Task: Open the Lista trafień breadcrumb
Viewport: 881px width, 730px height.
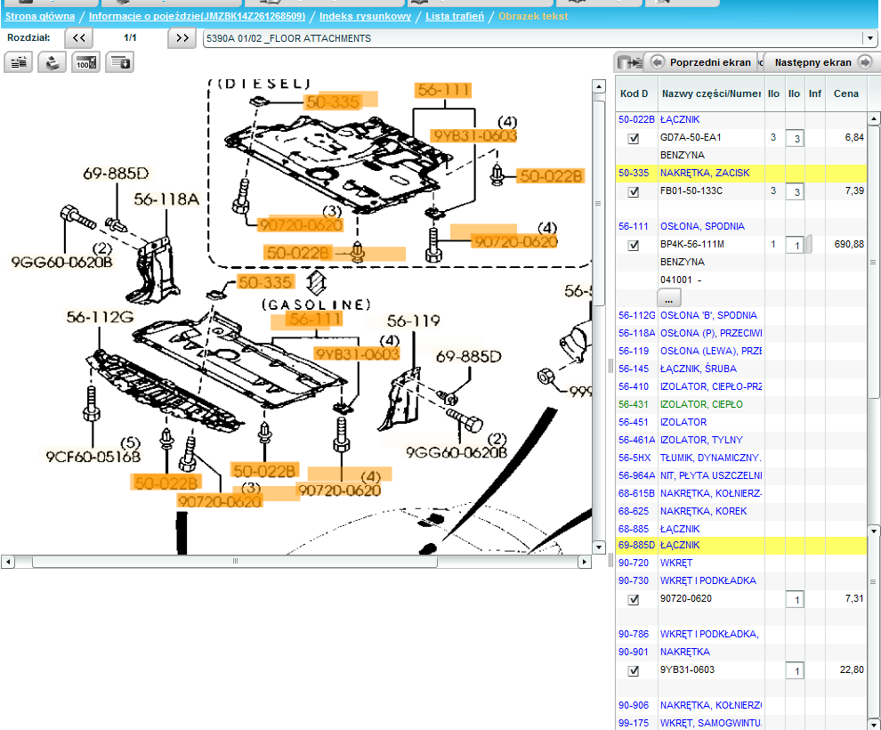Action: [455, 16]
